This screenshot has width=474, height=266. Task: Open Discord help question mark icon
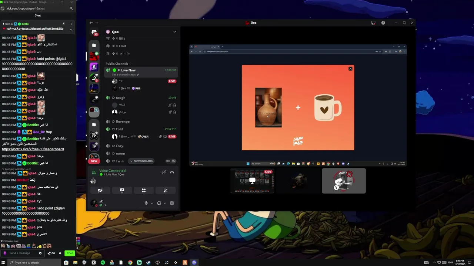[383, 23]
